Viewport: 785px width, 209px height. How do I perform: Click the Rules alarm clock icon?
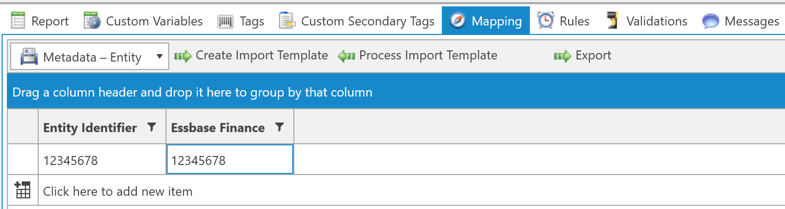pos(545,21)
